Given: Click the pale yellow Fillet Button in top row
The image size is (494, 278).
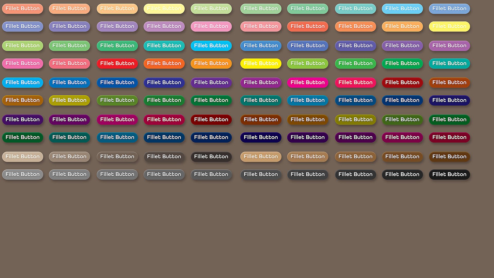Looking at the screenshot, I should tap(164, 8).
